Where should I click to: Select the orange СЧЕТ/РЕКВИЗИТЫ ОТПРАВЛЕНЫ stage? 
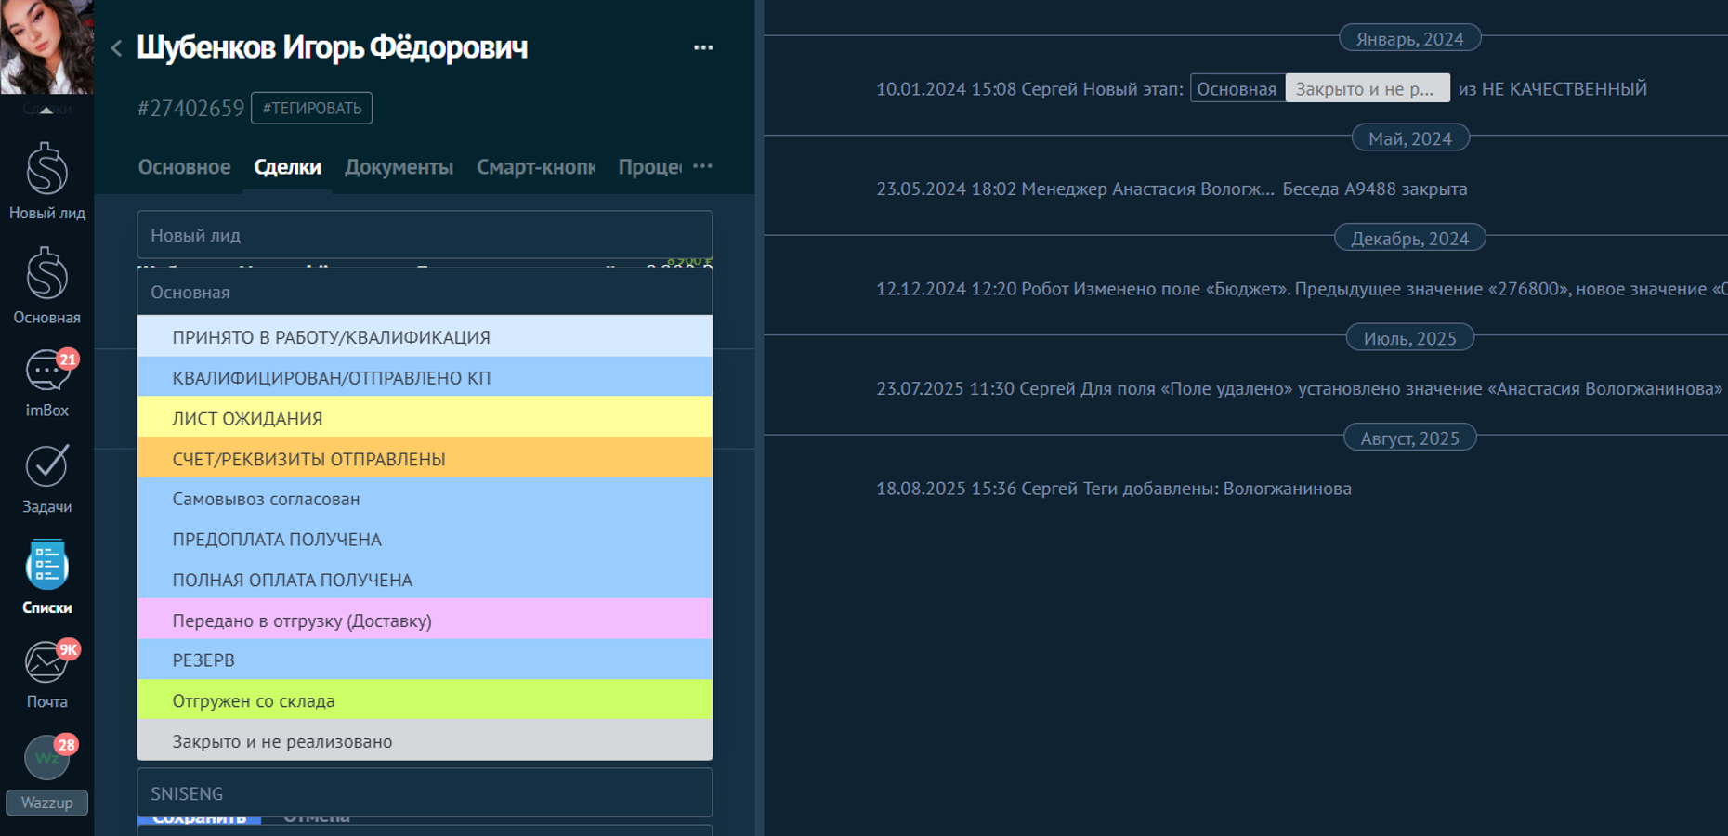[425, 459]
